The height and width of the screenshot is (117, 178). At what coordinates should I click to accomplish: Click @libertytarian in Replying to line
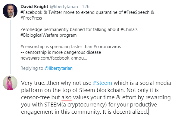58,68
